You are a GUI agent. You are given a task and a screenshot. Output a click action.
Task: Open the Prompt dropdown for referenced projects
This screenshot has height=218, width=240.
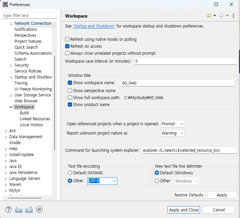[173, 124]
